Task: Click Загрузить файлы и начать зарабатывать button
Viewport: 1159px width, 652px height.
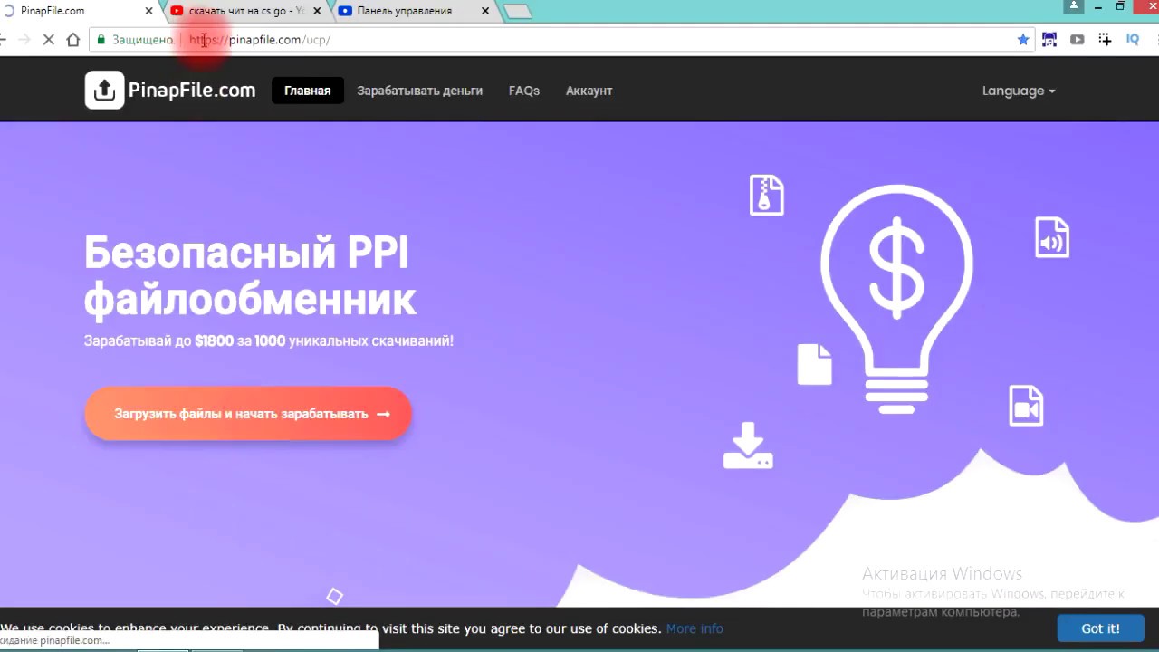Action: pos(248,414)
